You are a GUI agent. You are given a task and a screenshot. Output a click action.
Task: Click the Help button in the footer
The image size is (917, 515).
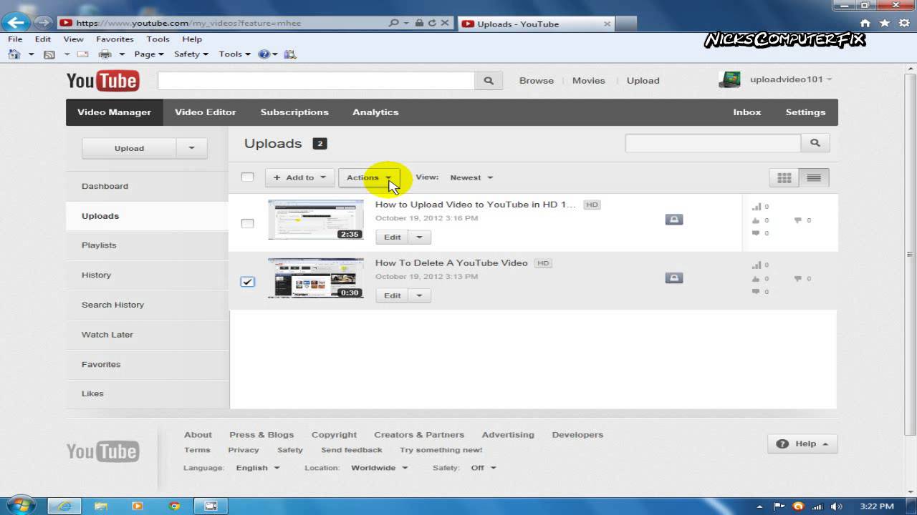click(x=802, y=443)
